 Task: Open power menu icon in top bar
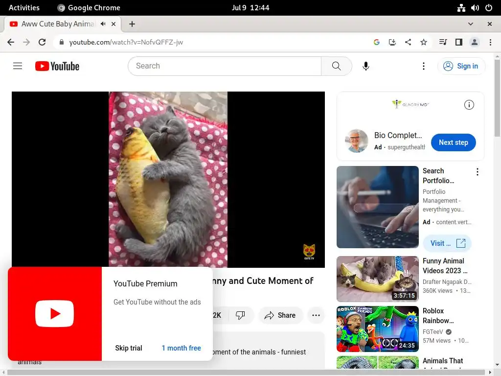489,8
